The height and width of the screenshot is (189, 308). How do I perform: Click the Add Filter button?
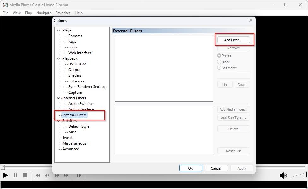click(x=233, y=40)
